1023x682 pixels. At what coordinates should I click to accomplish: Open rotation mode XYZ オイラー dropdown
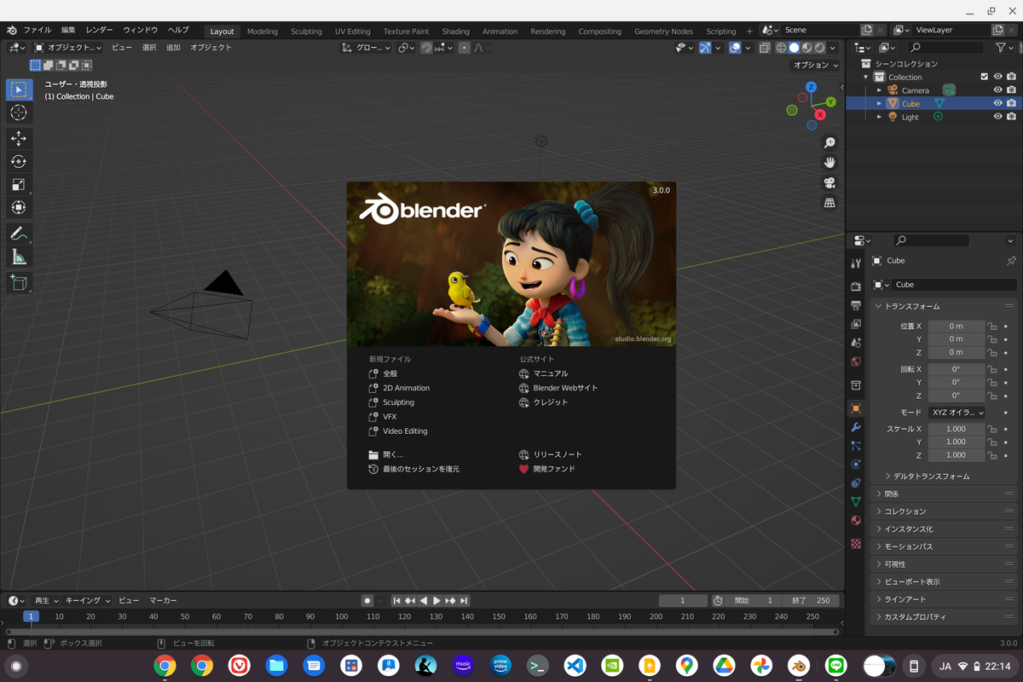(x=957, y=413)
